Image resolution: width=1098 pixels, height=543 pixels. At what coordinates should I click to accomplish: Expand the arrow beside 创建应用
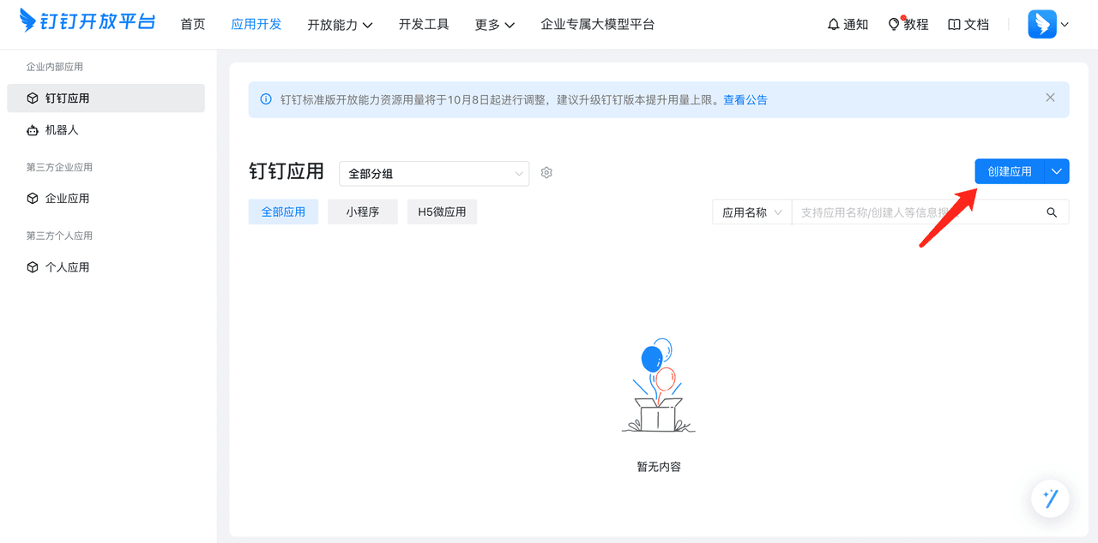[1057, 171]
